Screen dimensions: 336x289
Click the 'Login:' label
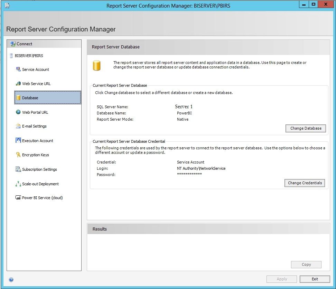tap(102, 168)
